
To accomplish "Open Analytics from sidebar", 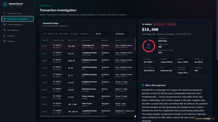I will click(18, 36).
